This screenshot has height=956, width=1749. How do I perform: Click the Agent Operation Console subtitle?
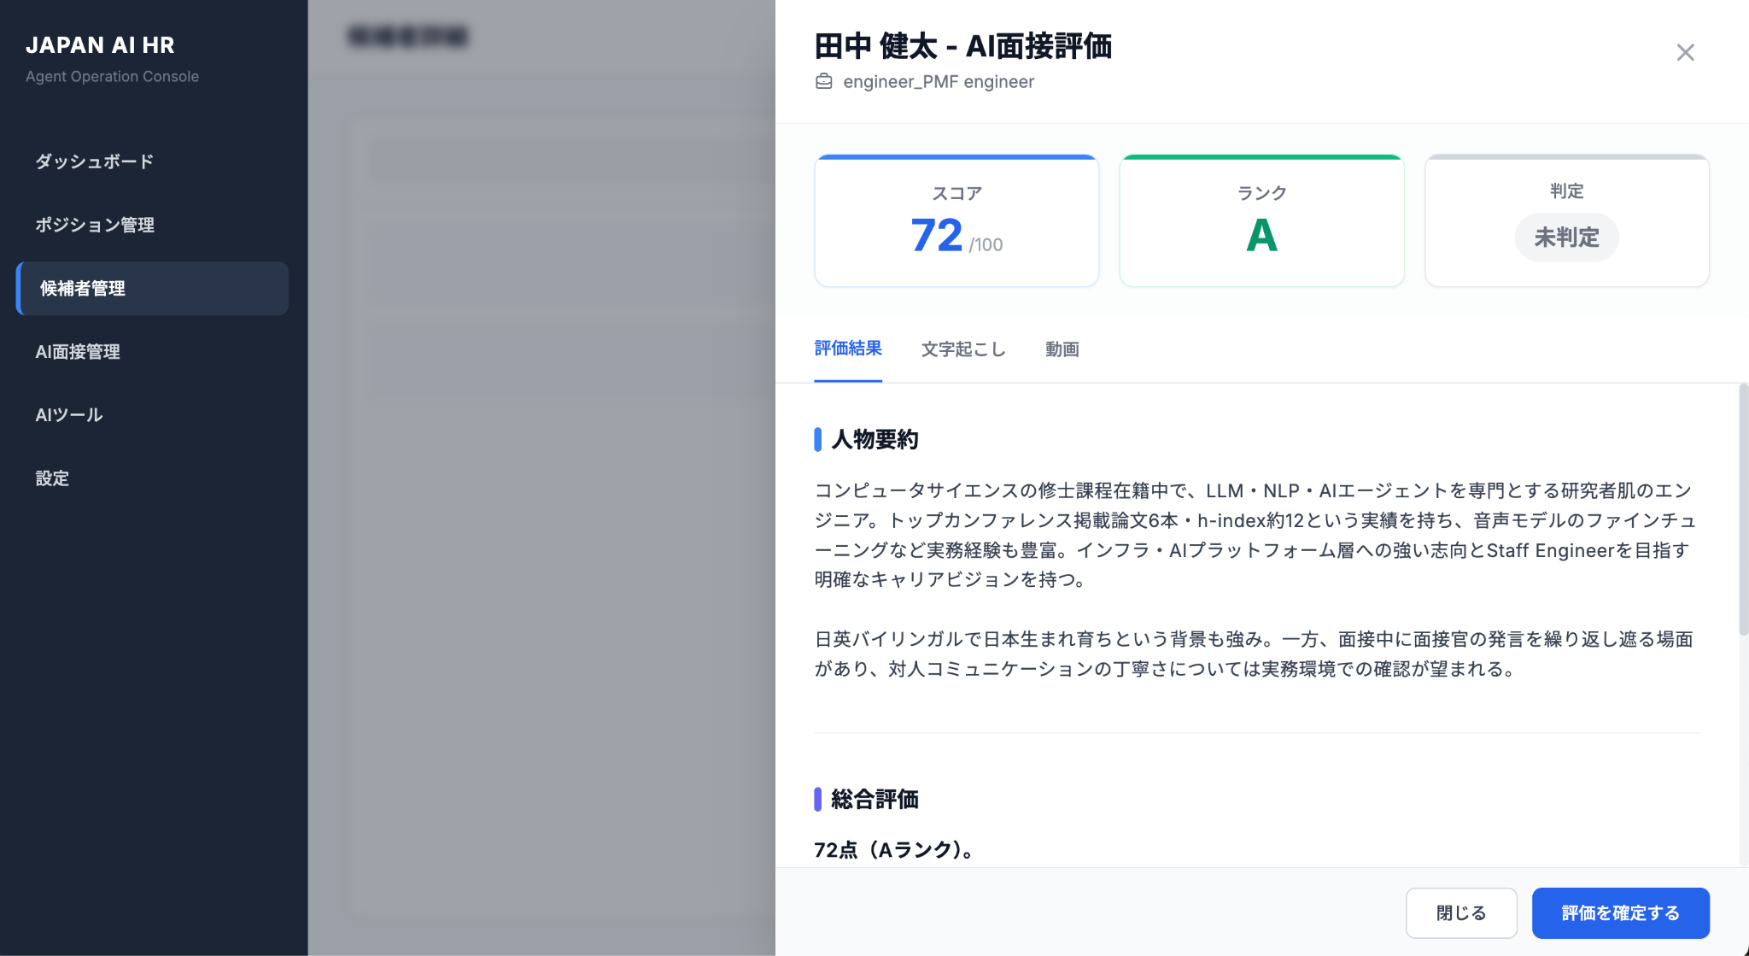(x=112, y=76)
